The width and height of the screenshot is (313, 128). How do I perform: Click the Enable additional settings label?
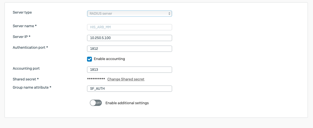[x=127, y=103]
